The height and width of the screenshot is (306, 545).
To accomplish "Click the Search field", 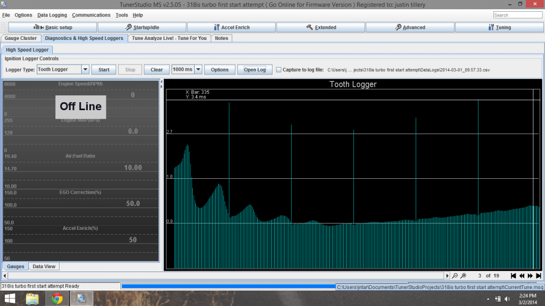I will point(517,15).
